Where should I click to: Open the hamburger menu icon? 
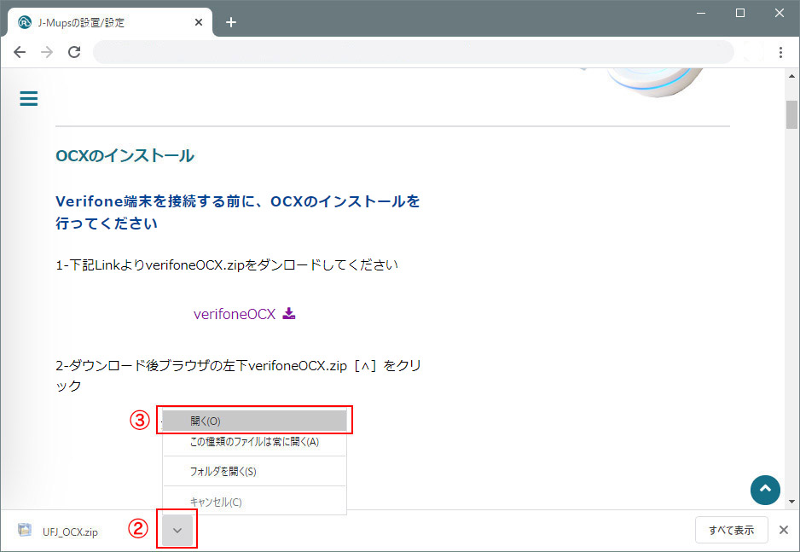click(x=29, y=99)
